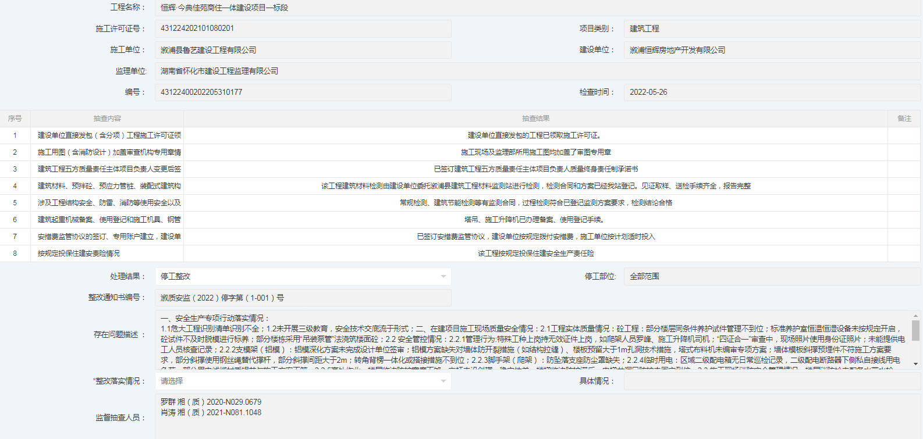
Task: Click result 已签订建筑工程五方质量责任主体
Action: click(536, 169)
